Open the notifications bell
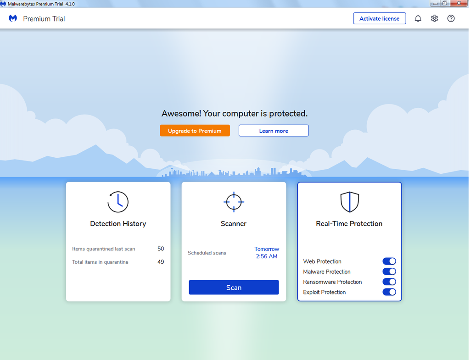The height and width of the screenshot is (360, 470). pyautogui.click(x=418, y=18)
